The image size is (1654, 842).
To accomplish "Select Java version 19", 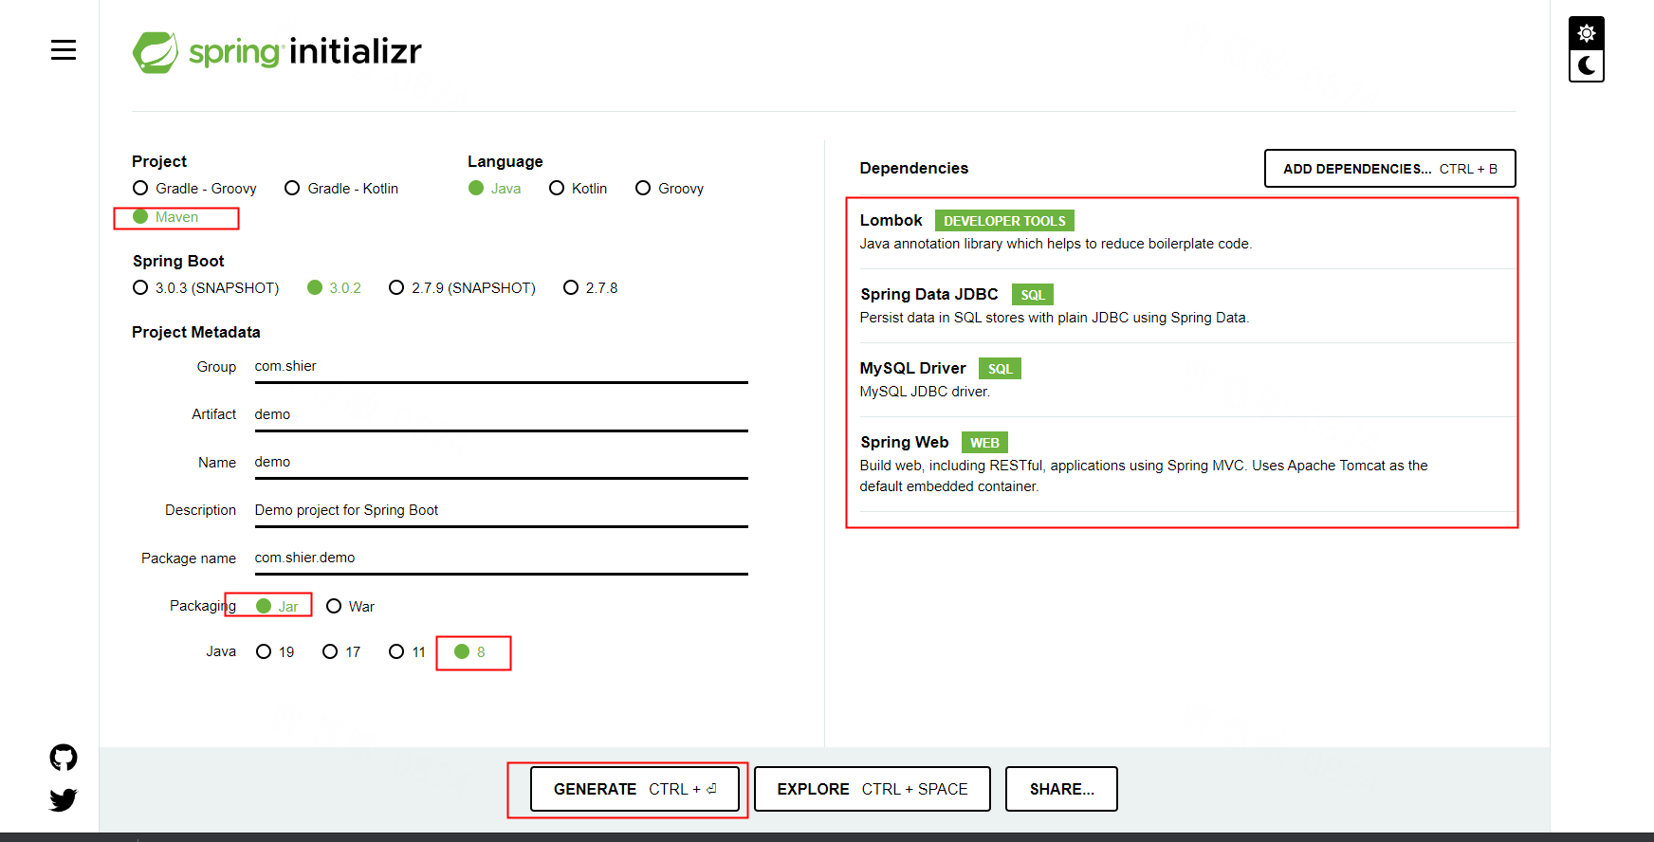I will pyautogui.click(x=275, y=651).
